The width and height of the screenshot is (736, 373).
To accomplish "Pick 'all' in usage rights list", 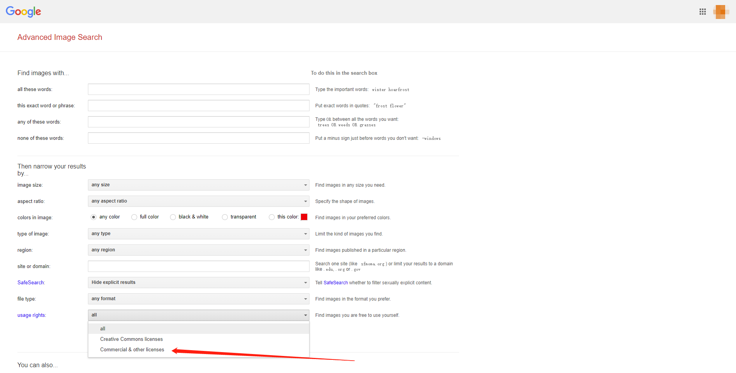I will (x=103, y=328).
